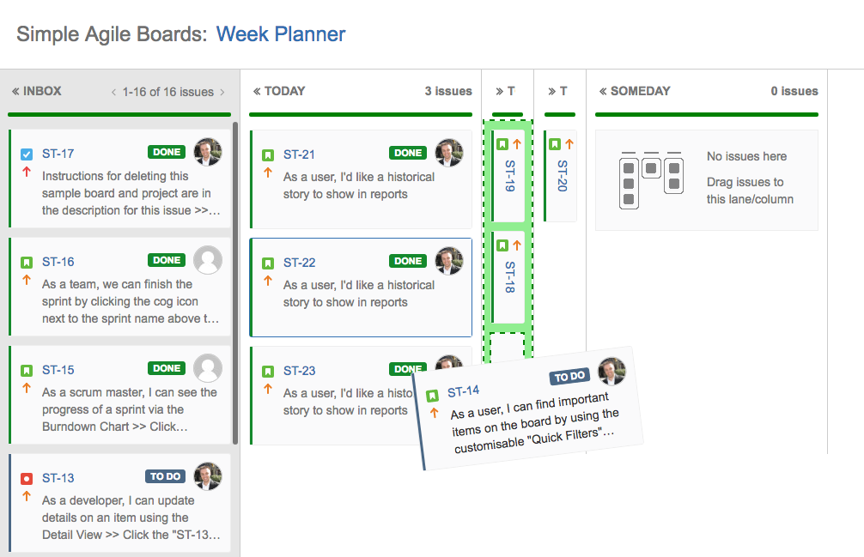The height and width of the screenshot is (557, 864).
Task: Go to previous page of inbox issues
Action: [113, 93]
